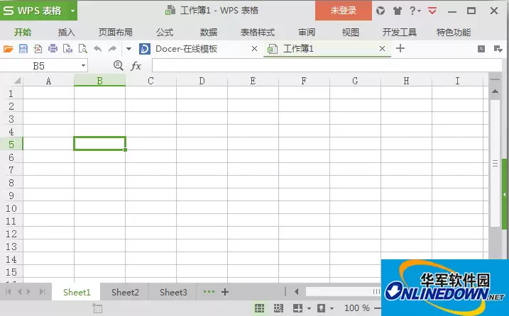509x316 pixels.
Task: Select the Sheet3 tab
Action: click(x=173, y=293)
